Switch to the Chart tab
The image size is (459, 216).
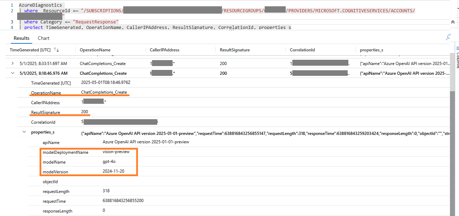tap(44, 38)
